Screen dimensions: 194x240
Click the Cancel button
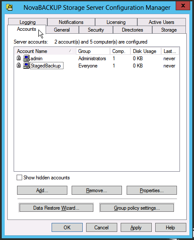101,227
